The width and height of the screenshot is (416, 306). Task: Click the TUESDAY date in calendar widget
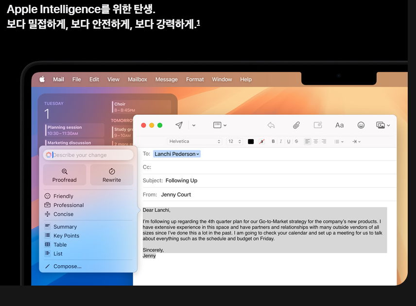click(54, 103)
